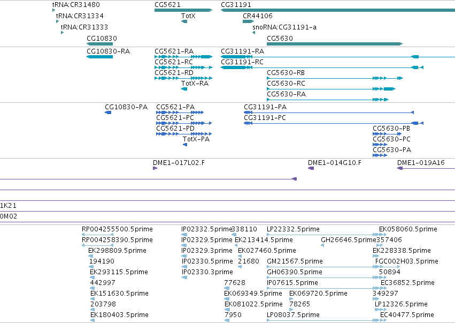Select the CG31191 gene span
Screen dimensions: 455x323
(338, 10)
